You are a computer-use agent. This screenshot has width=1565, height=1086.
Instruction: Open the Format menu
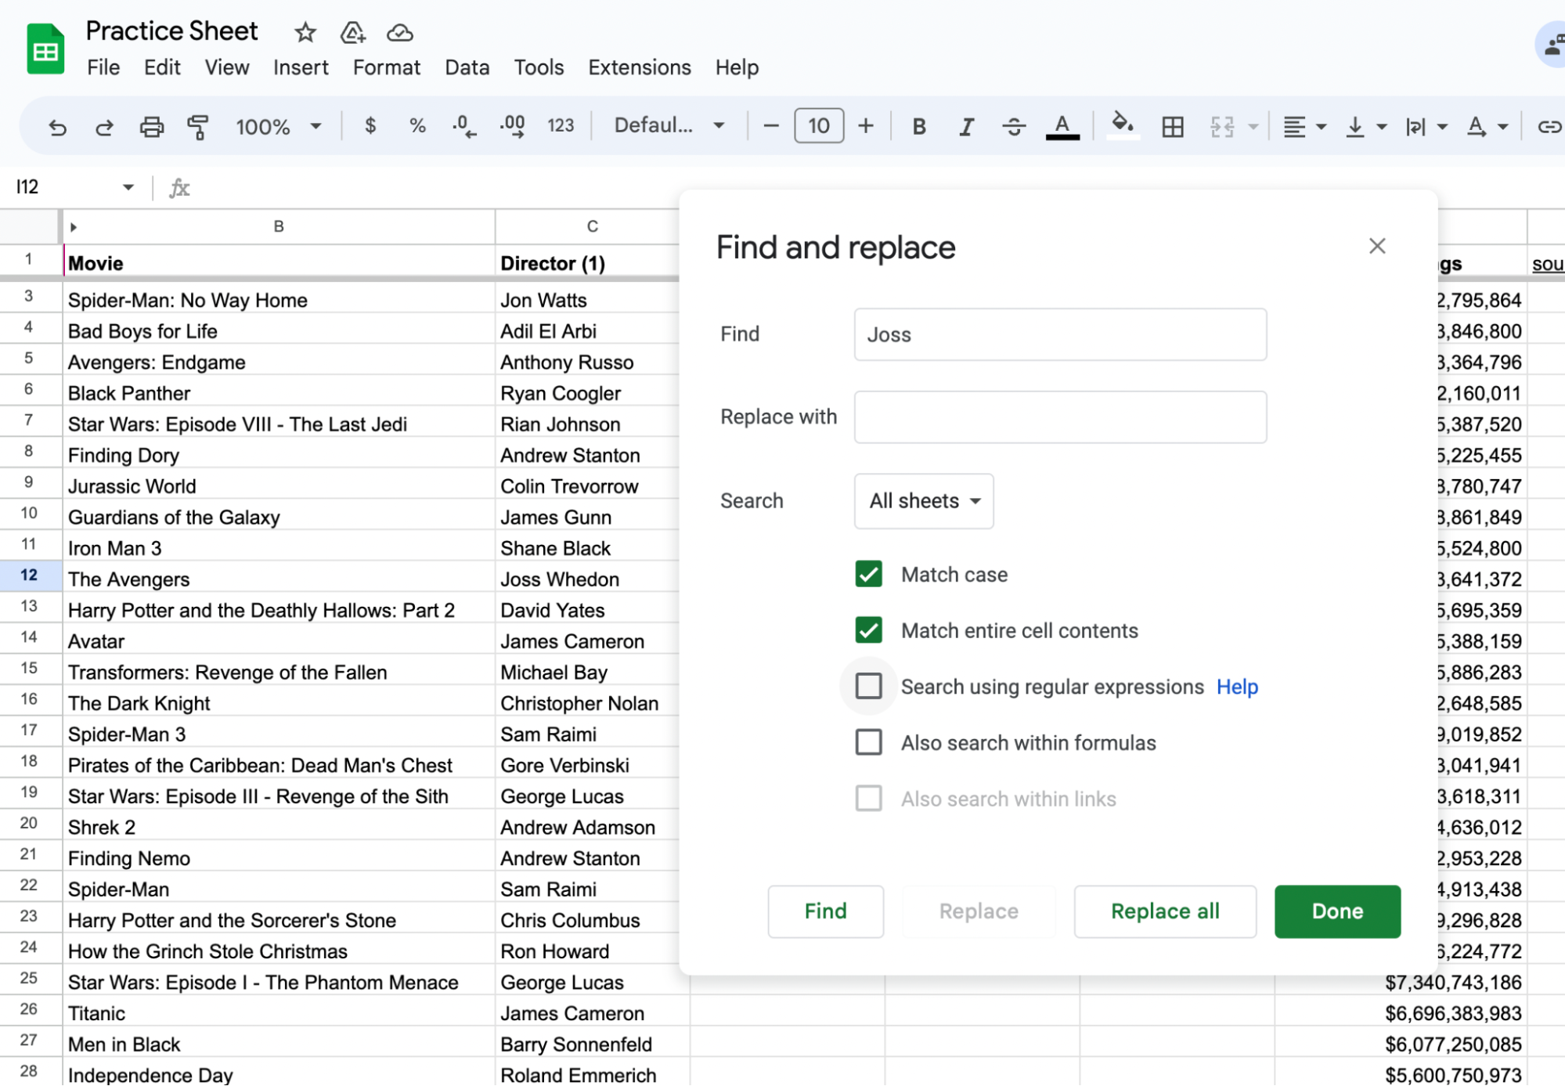pos(387,67)
